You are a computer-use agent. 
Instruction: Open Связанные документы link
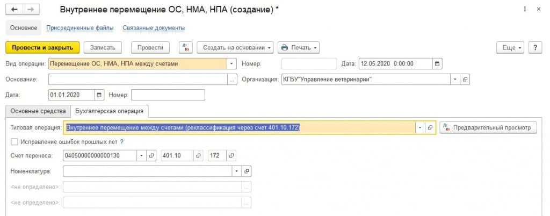pos(154,27)
